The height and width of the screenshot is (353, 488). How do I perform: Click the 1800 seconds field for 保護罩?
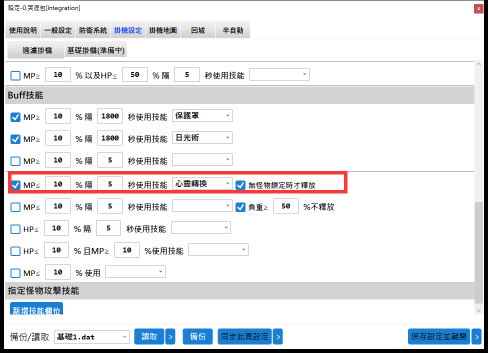click(x=110, y=116)
